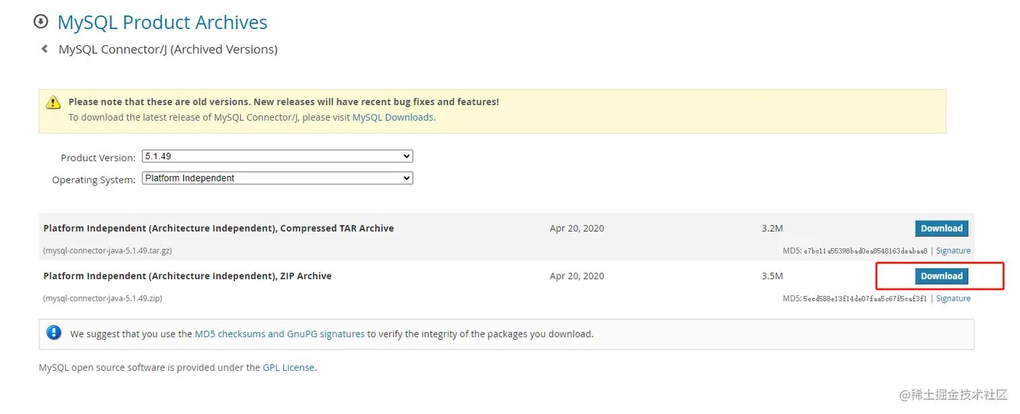Click the tar.gz row's Apr 20, 2020 date
This screenshot has height=414, width=1020.
tap(577, 228)
